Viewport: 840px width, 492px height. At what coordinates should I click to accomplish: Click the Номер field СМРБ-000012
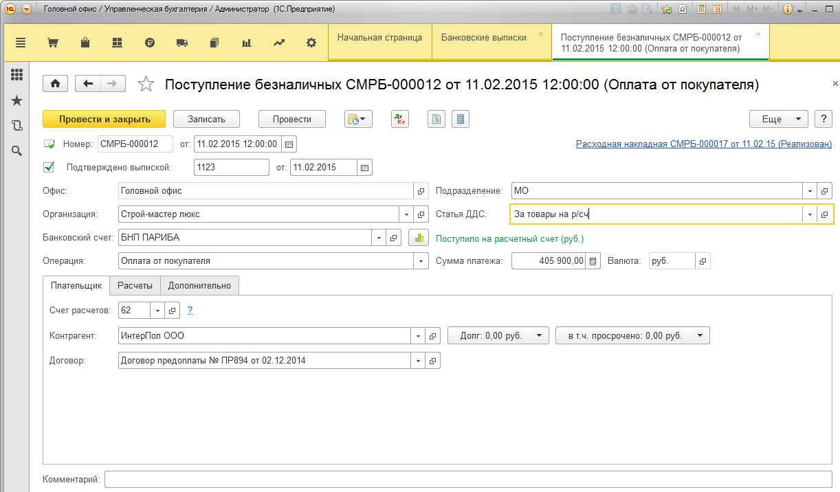(135, 144)
